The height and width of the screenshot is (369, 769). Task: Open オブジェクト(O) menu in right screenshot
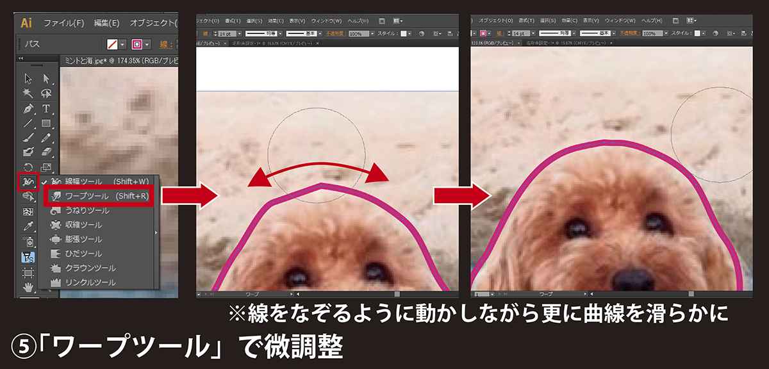pyautogui.click(x=496, y=20)
